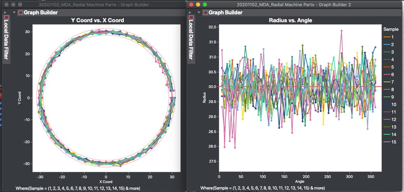This screenshot has height=192, width=404.
Task: Select the Sample 7 yellow legend line
Action: 387,82
